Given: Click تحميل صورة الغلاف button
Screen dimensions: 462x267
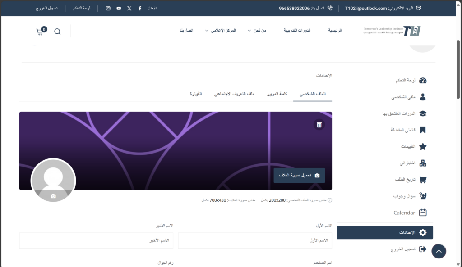Looking at the screenshot, I should (299, 175).
